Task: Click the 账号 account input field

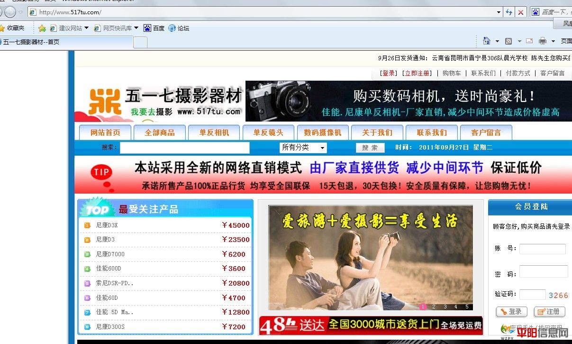Action: pyautogui.click(x=542, y=249)
